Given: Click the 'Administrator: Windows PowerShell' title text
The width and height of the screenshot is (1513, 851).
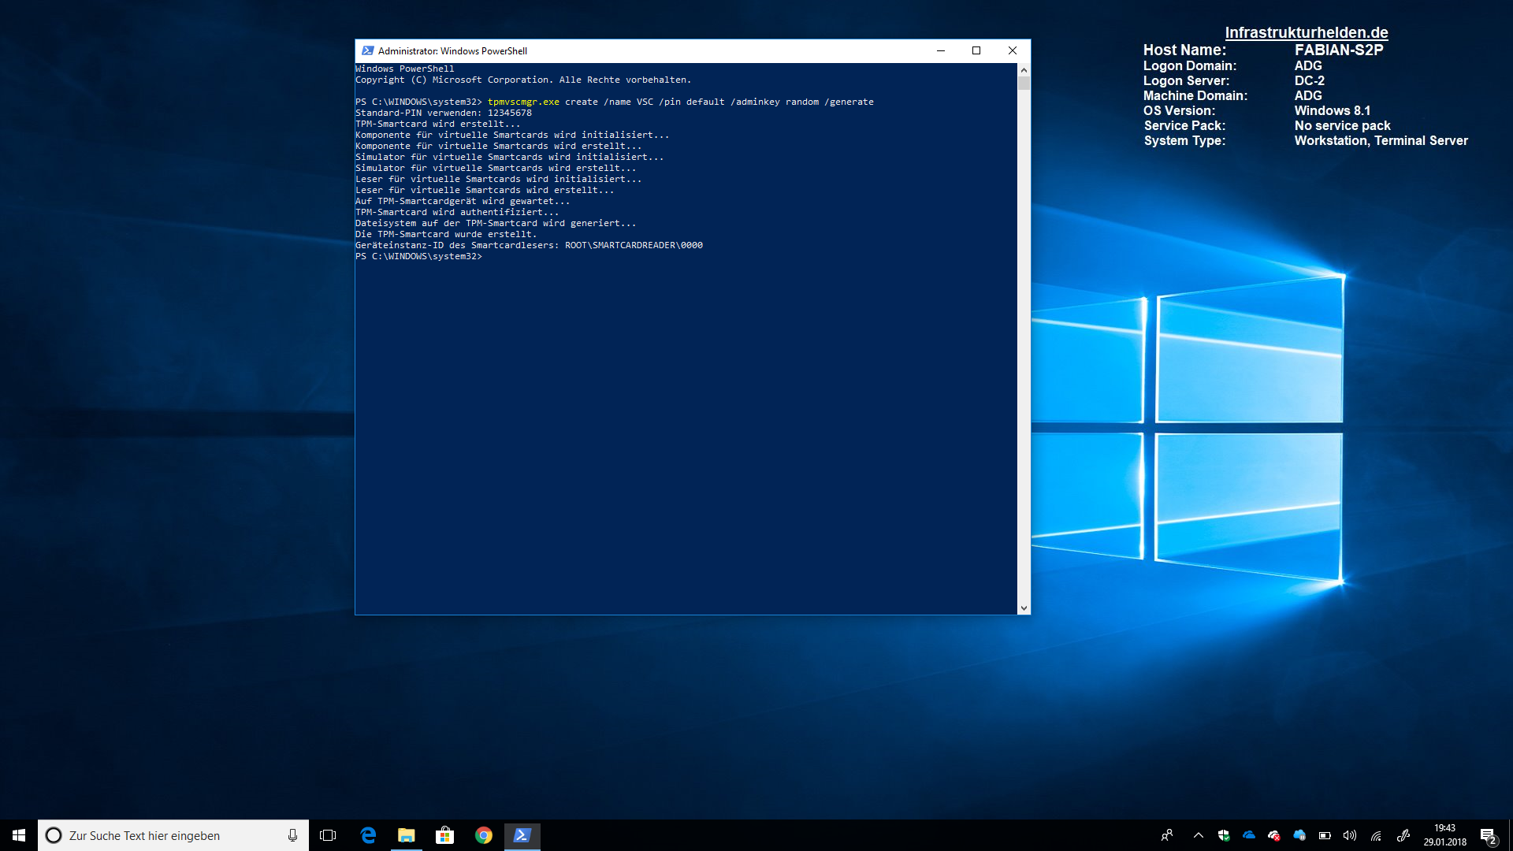Looking at the screenshot, I should point(452,50).
